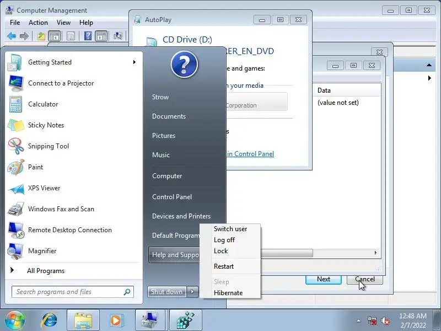Open the Strow user folder
This screenshot has width=441, height=331.
pos(160,97)
